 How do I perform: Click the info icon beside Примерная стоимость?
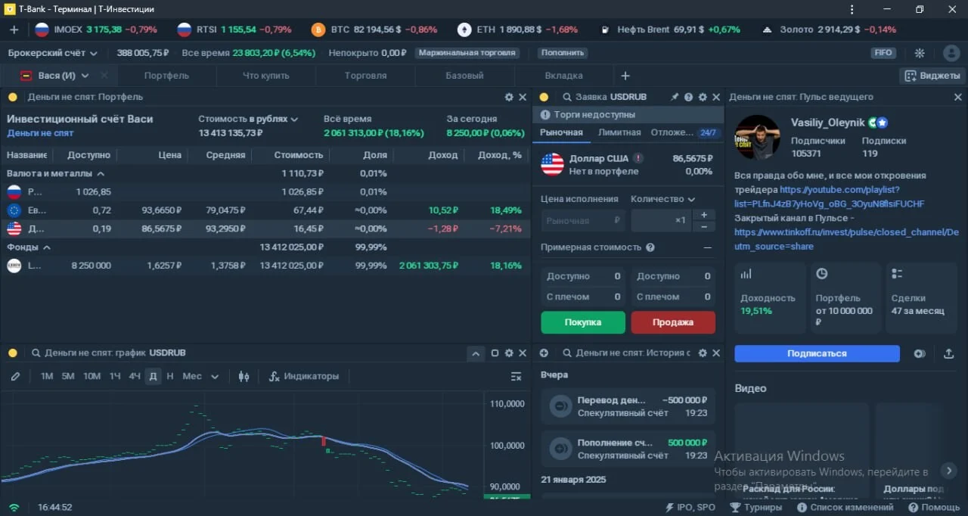(650, 247)
